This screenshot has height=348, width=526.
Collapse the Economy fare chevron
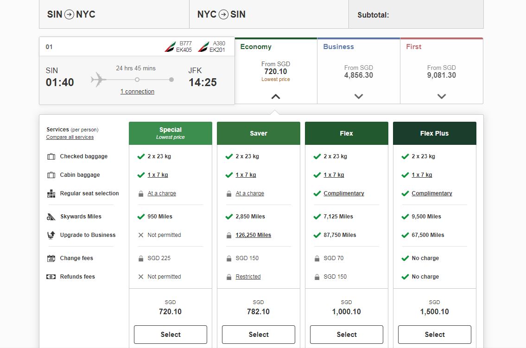pos(276,97)
